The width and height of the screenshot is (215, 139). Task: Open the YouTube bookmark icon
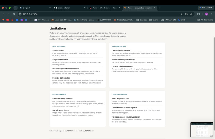7,20
